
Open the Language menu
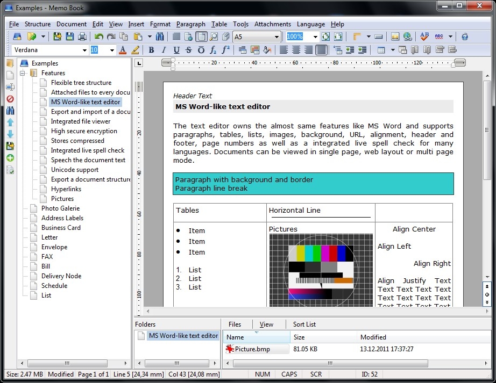point(310,24)
